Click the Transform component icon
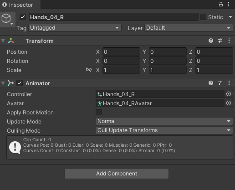The image size is (235, 190). tap(11, 41)
